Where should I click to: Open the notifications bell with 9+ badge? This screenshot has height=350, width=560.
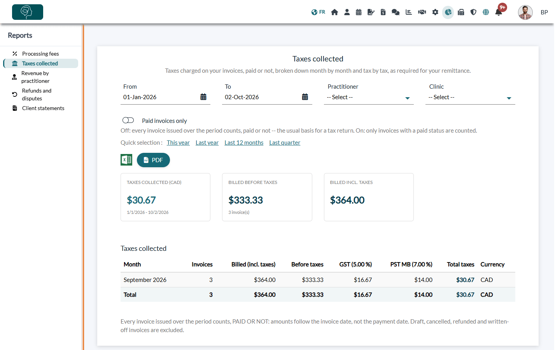tap(499, 12)
